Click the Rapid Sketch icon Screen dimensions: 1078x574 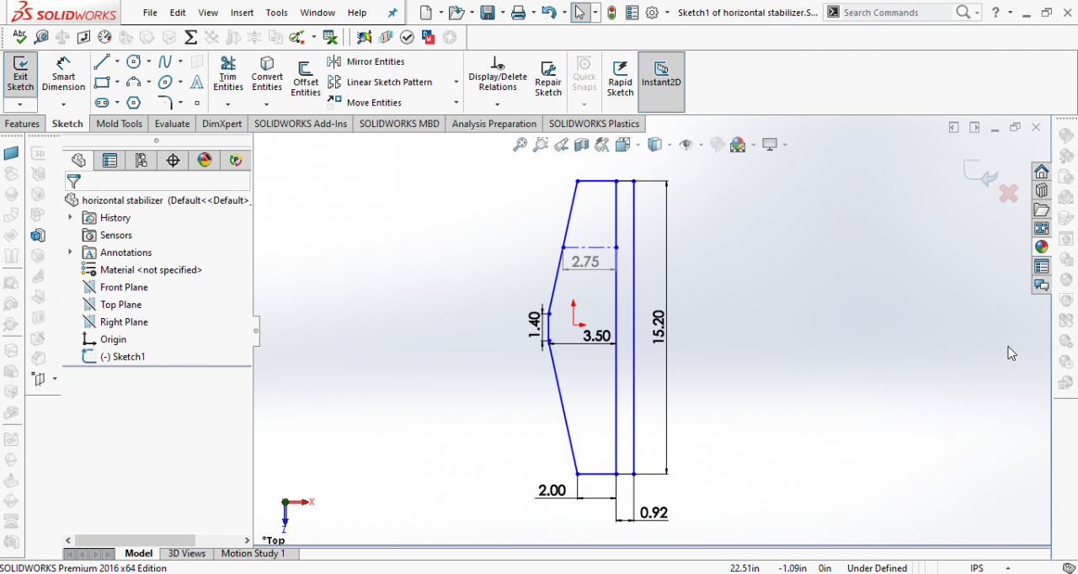tap(620, 78)
